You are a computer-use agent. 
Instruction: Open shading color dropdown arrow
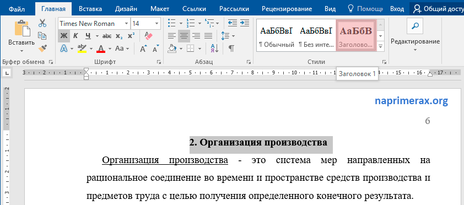coord(181,48)
